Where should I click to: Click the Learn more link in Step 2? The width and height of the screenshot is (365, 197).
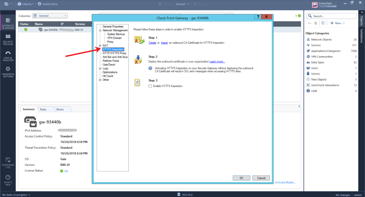point(217,61)
